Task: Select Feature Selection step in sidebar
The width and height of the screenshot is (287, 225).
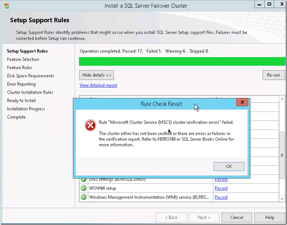Action: pyautogui.click(x=23, y=59)
